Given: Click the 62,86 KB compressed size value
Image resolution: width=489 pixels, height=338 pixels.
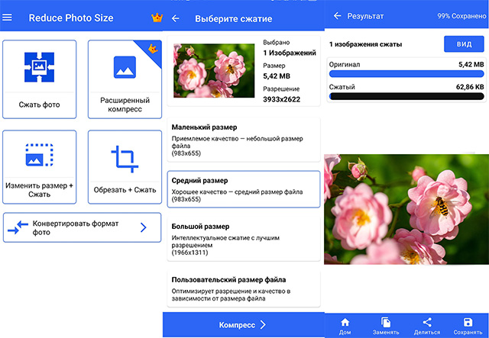Looking at the screenshot, I should (x=470, y=87).
